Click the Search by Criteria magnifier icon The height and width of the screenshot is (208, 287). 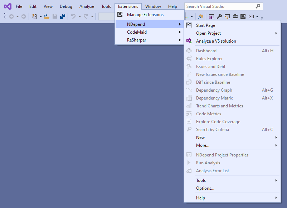point(189,129)
